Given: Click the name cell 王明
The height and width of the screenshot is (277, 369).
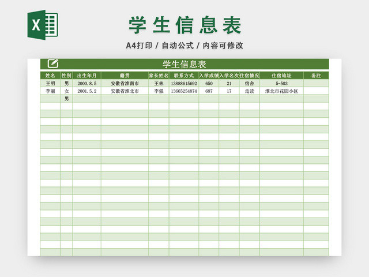Looking at the screenshot, I should point(50,83).
